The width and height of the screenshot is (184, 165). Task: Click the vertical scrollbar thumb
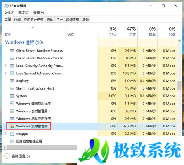pos(179,86)
